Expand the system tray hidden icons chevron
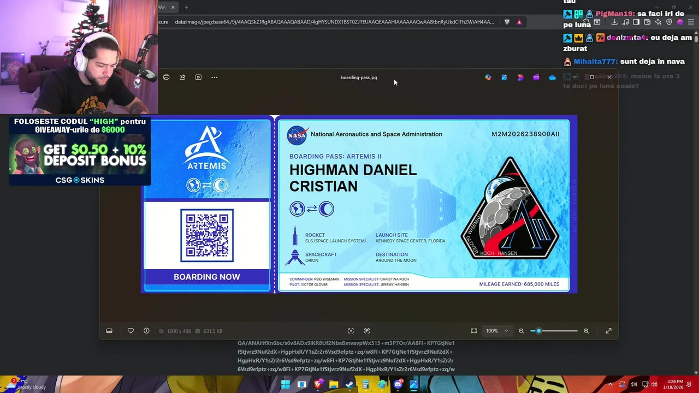The height and width of the screenshot is (393, 699). pos(610,384)
